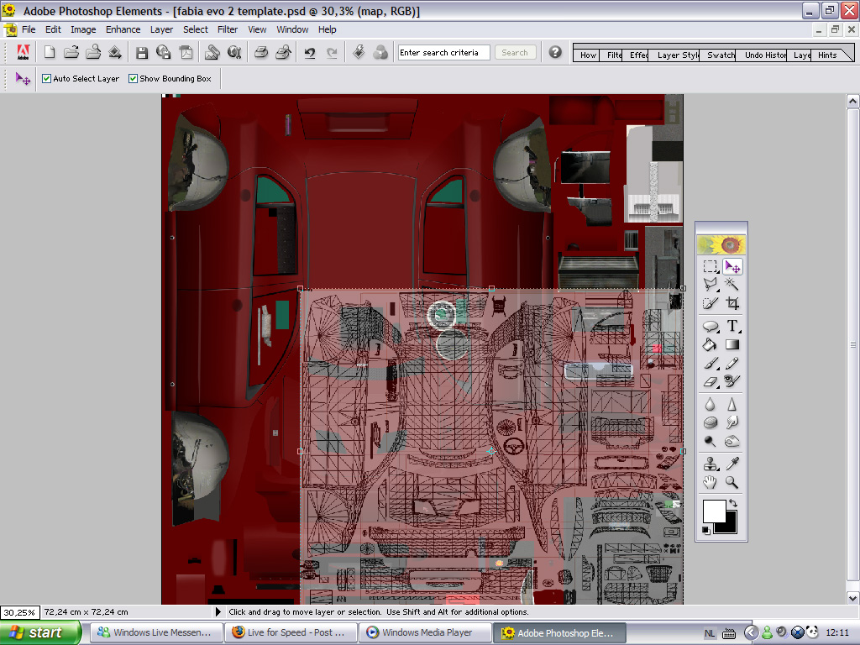Click the search criteria input field

click(443, 53)
